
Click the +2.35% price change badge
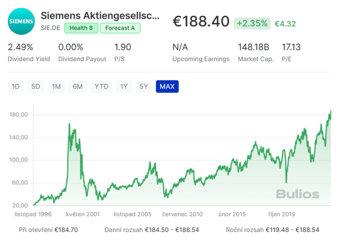(252, 23)
